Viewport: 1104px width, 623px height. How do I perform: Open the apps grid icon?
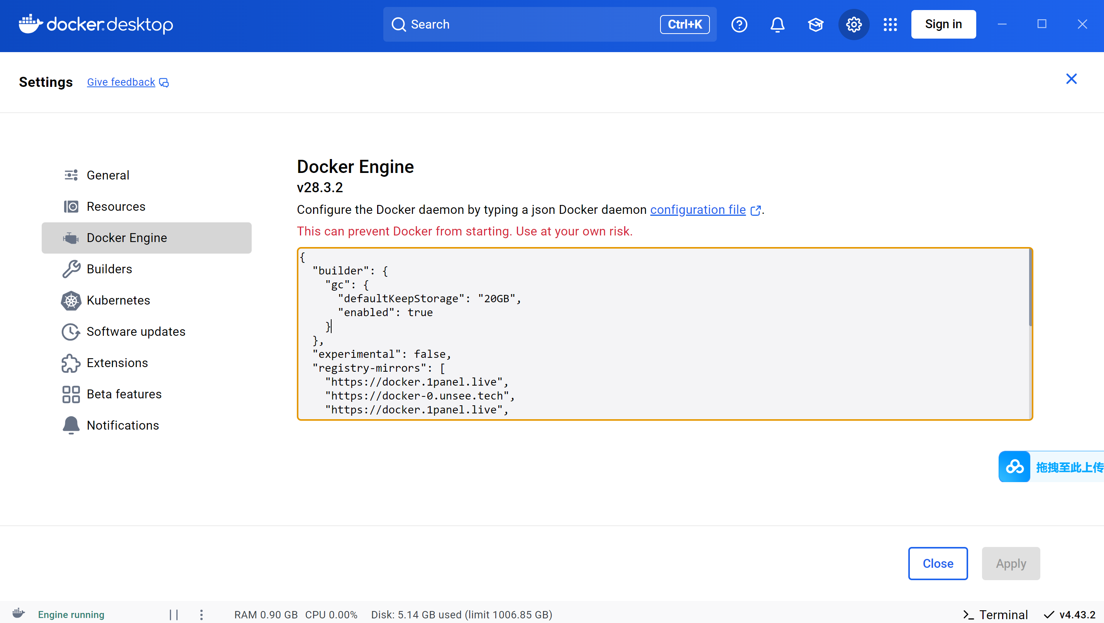pyautogui.click(x=890, y=24)
